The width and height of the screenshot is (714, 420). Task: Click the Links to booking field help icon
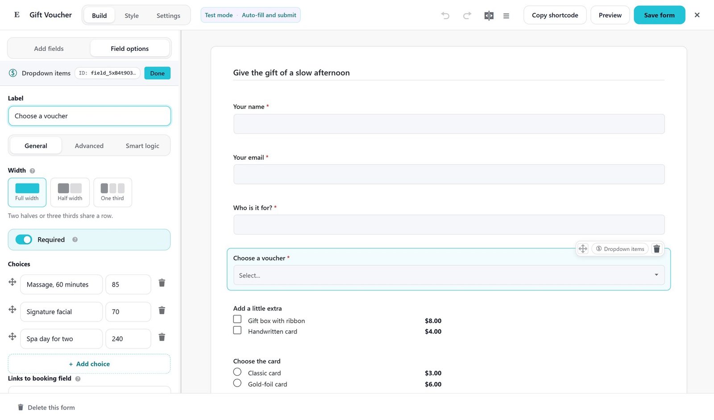[78, 379]
